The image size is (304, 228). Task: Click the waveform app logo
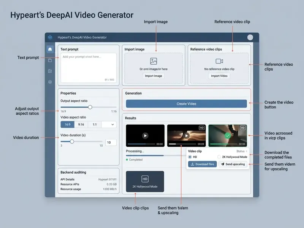pyautogui.click(x=50, y=37)
